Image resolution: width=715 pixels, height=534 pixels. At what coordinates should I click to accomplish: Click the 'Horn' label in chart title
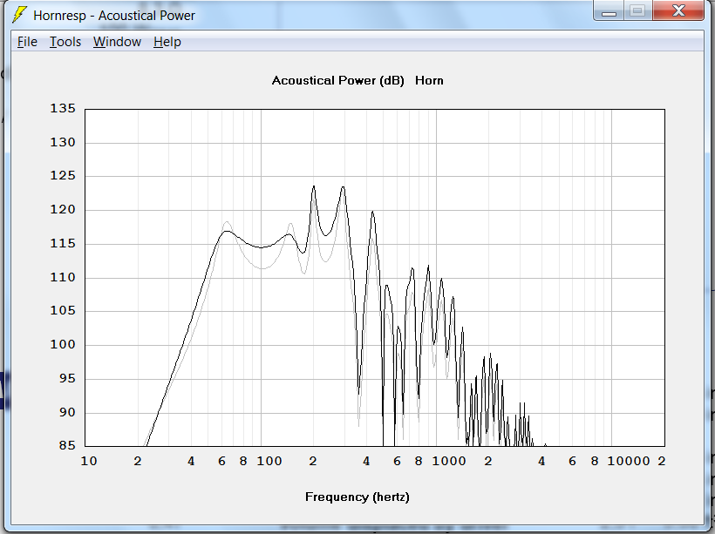[x=429, y=81]
